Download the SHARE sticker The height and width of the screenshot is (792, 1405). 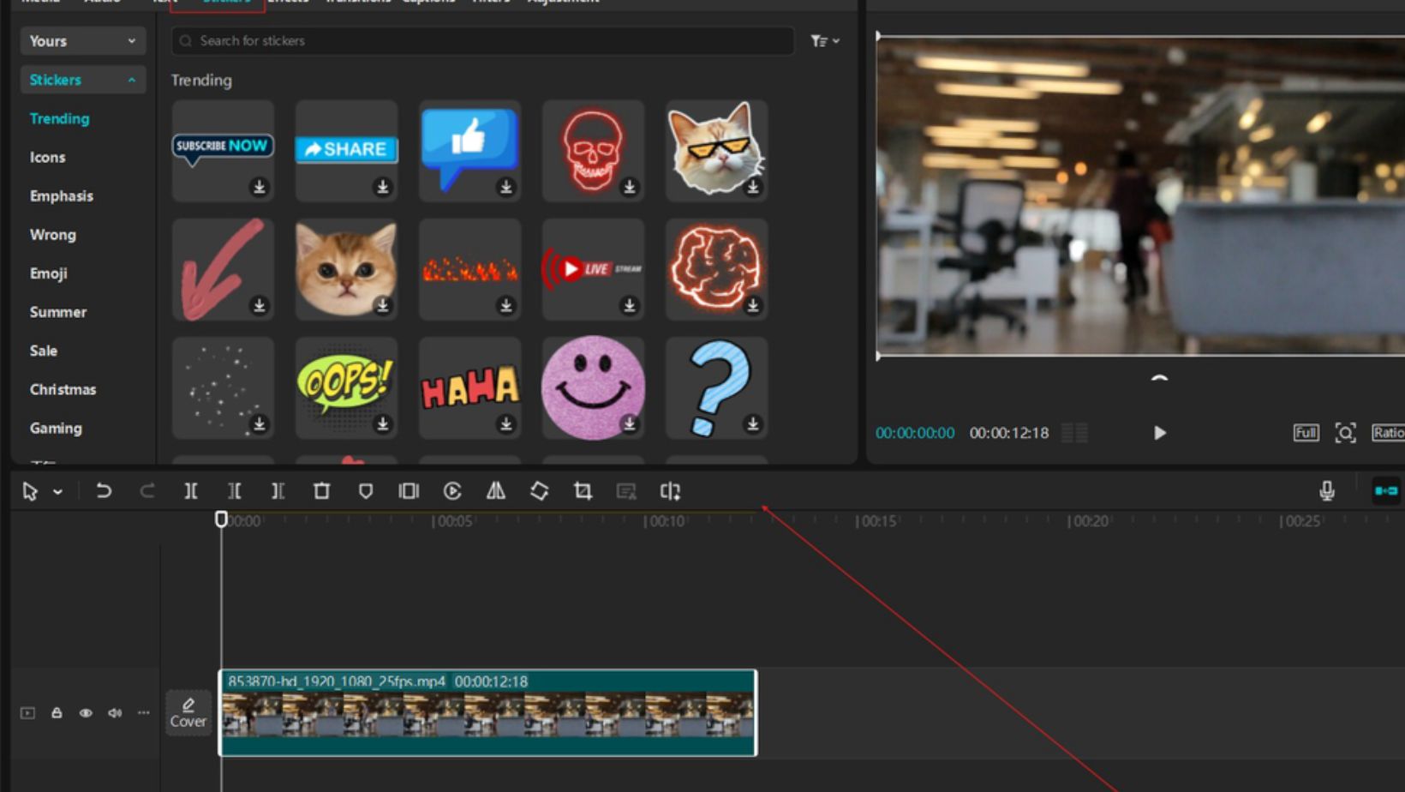coord(382,187)
